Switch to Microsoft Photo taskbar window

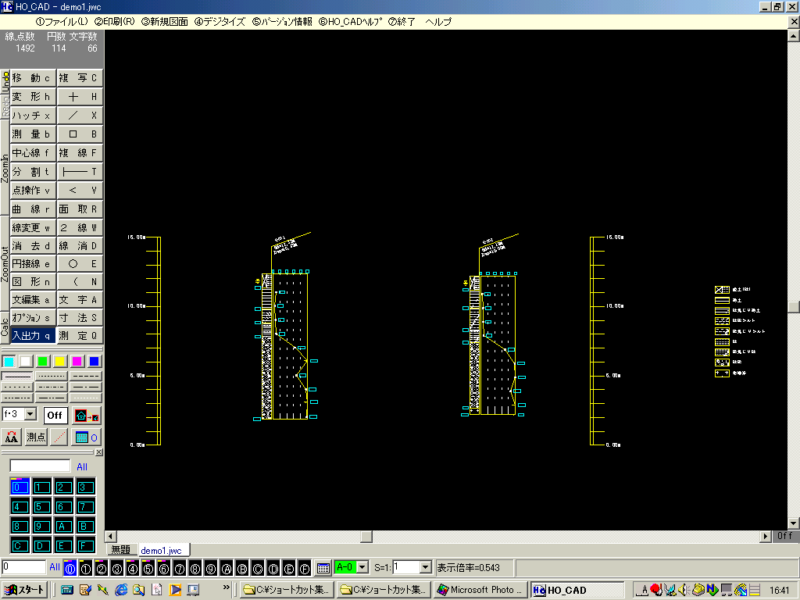(481, 590)
